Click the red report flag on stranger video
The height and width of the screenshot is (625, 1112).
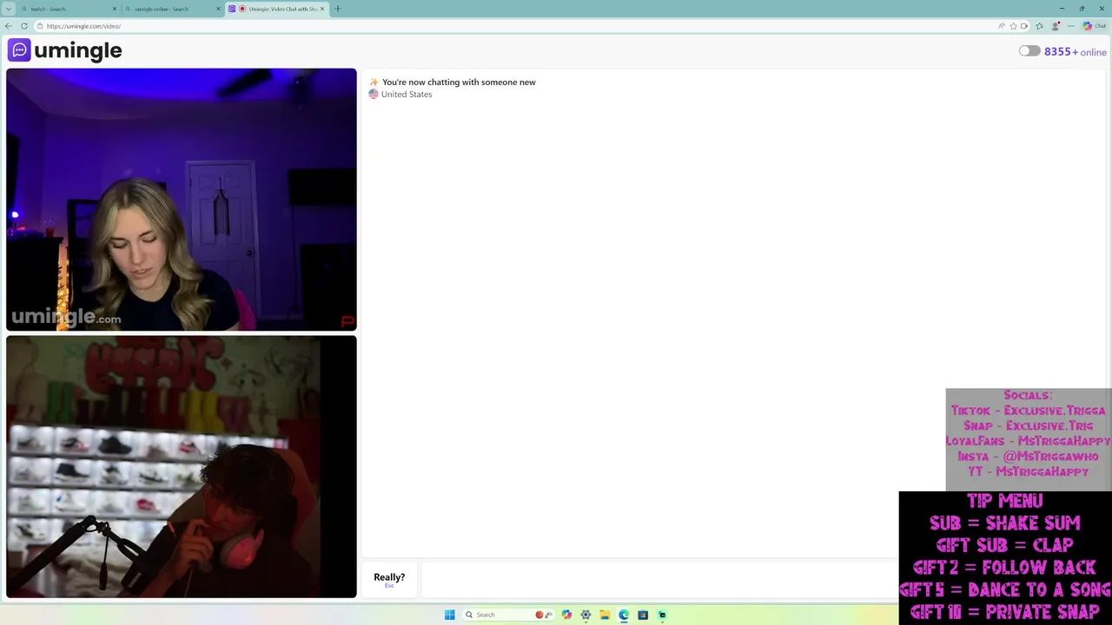pyautogui.click(x=347, y=321)
